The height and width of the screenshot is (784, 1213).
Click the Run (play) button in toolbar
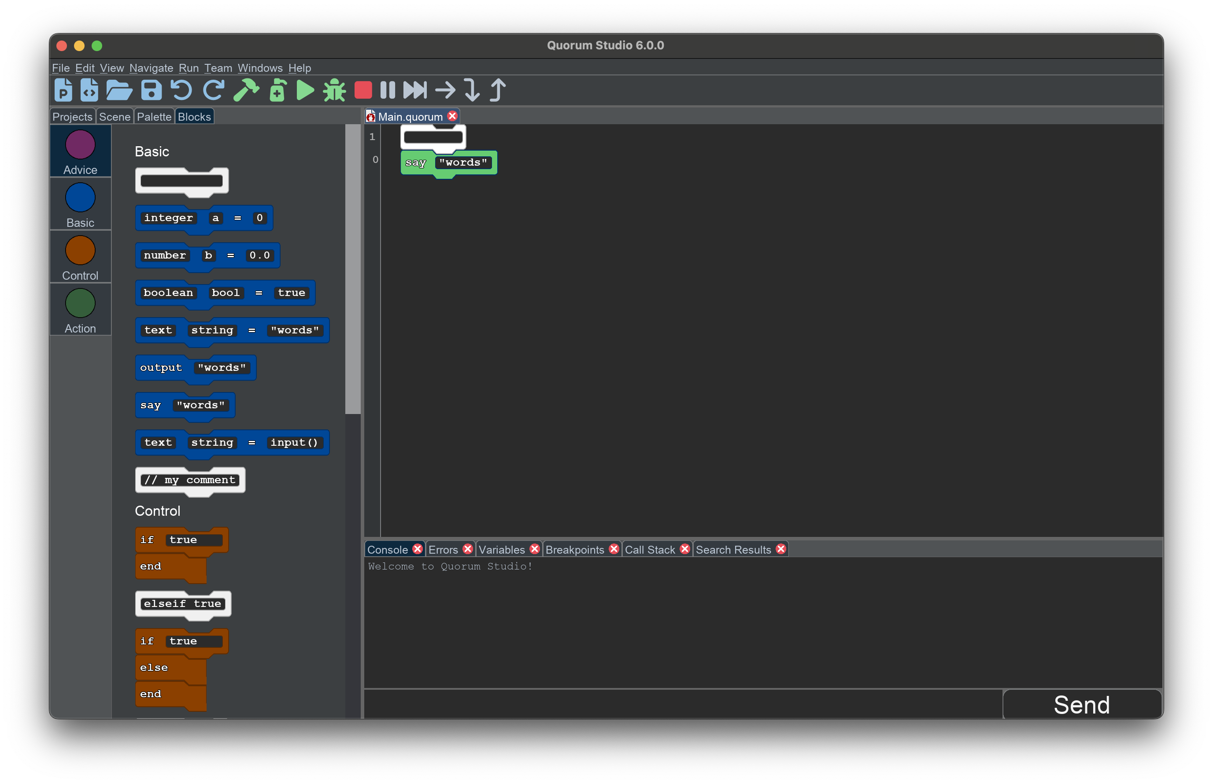[x=307, y=89]
